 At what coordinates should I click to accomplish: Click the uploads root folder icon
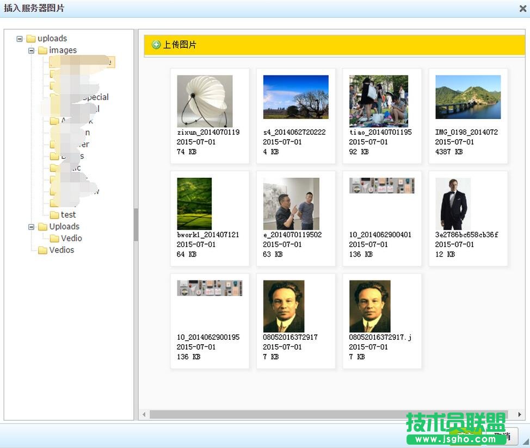click(31, 39)
